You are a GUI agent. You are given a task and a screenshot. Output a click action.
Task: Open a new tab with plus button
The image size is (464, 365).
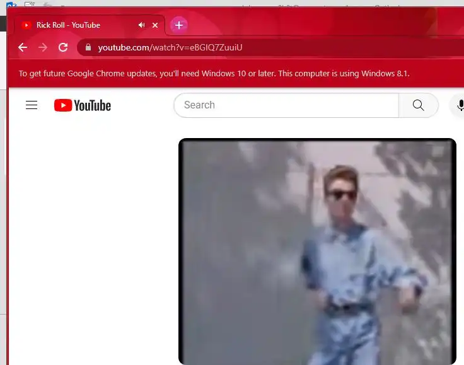(179, 25)
